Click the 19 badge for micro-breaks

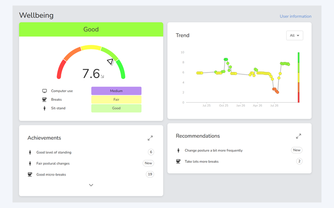point(150,174)
